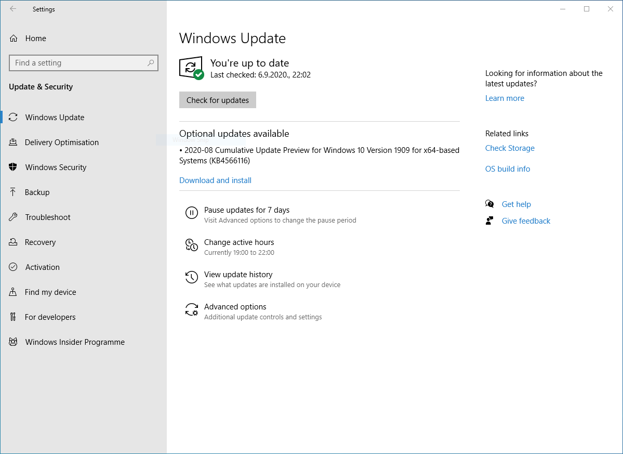Click the Get help link
623x454 pixels.
[x=516, y=204]
